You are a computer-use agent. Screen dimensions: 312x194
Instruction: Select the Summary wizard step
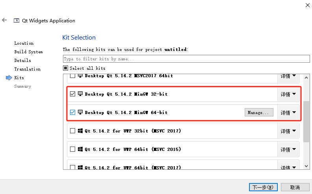tap(23, 86)
